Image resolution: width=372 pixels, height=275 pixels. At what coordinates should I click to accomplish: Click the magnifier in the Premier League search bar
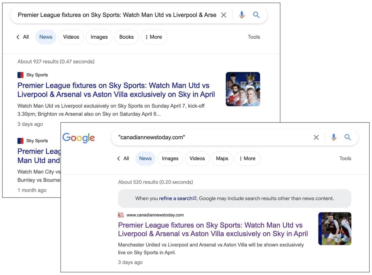(256, 15)
